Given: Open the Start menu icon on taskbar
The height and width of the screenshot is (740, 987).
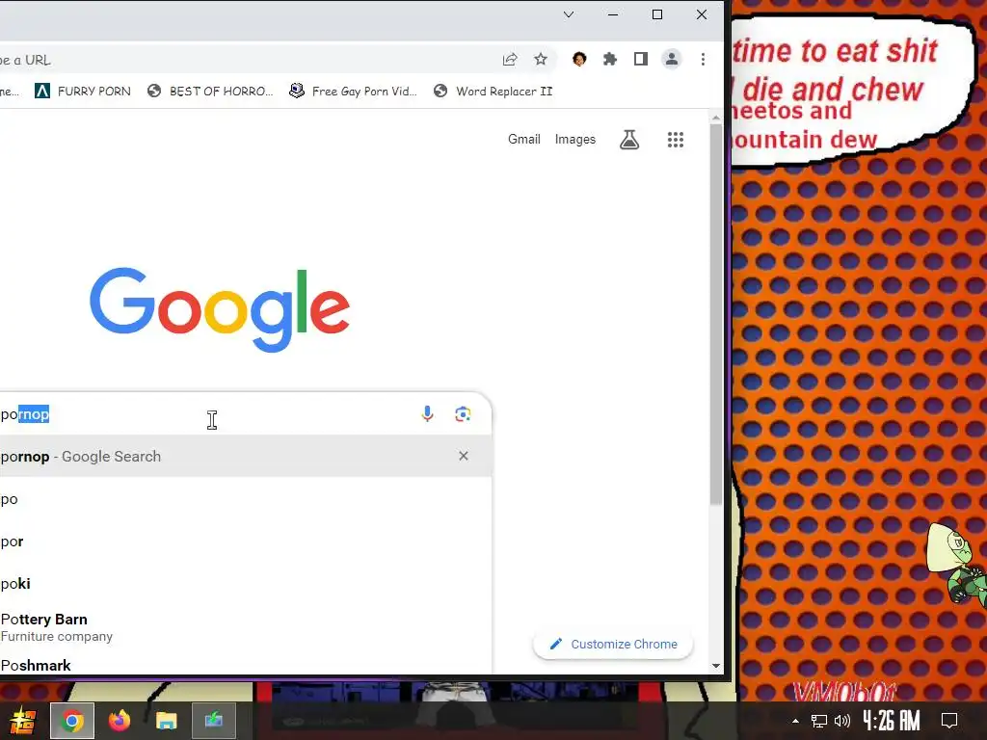Looking at the screenshot, I should pyautogui.click(x=22, y=721).
